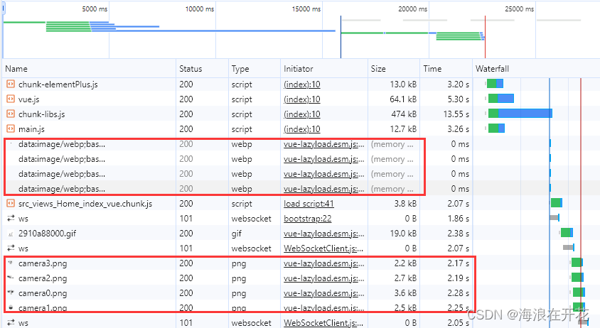Click the script icon beside src_views_Home_index_vue.chunk.js
The height and width of the screenshot is (328, 600).
click(x=11, y=203)
